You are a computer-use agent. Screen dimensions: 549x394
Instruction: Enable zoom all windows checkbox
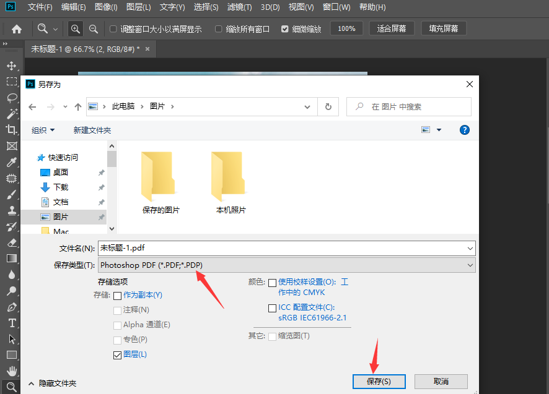[219, 29]
